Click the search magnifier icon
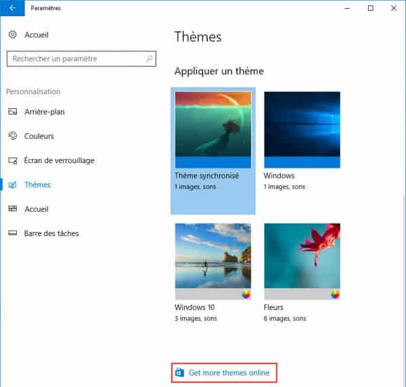Screen dimensions: 406x387 pyautogui.click(x=150, y=59)
